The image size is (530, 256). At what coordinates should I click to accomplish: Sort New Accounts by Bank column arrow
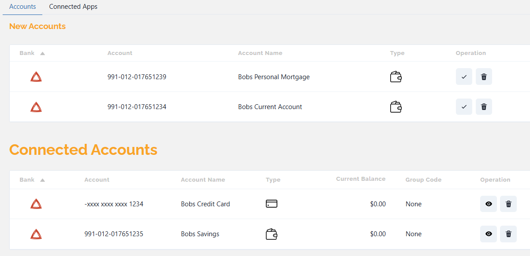click(x=42, y=53)
